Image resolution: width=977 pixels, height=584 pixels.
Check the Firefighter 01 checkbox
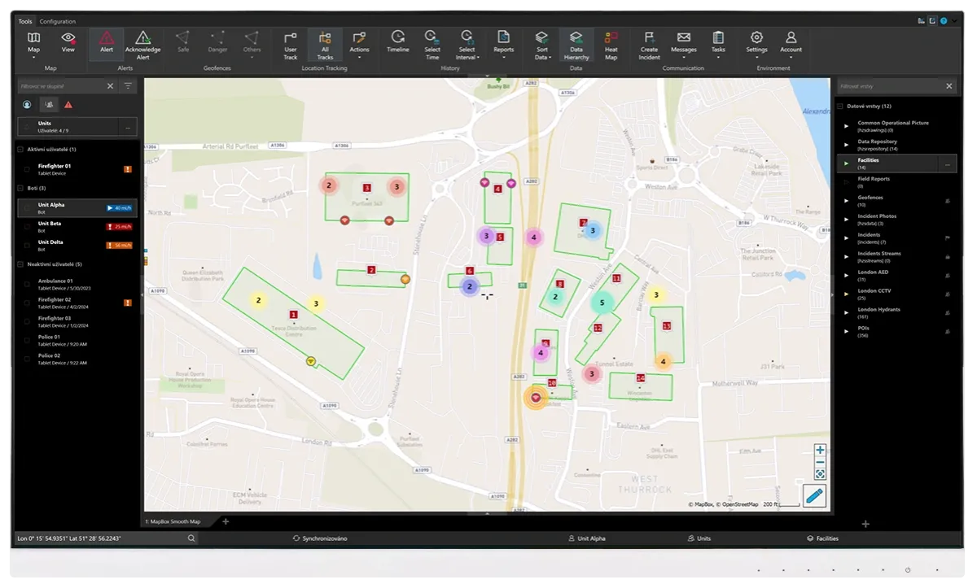point(27,169)
